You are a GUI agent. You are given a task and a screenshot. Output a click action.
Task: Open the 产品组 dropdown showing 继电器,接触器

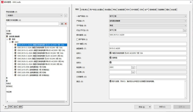148,21
